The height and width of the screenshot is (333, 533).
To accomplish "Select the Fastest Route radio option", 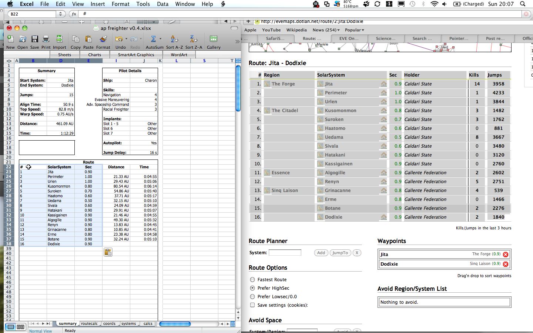I will (x=252, y=280).
